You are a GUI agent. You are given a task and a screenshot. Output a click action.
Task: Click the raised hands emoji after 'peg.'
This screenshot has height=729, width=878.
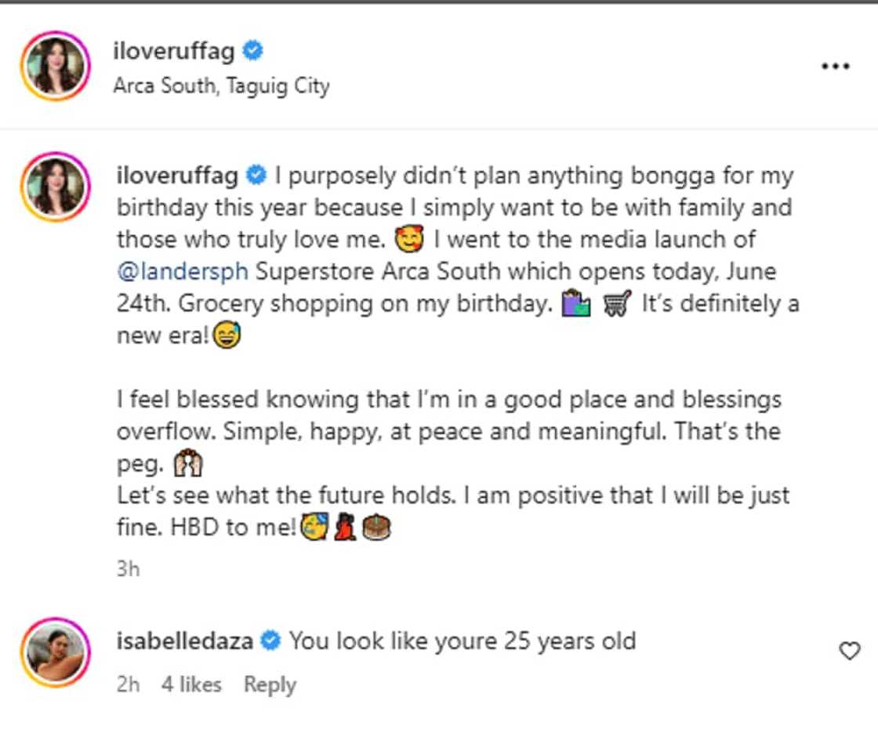pos(188,465)
